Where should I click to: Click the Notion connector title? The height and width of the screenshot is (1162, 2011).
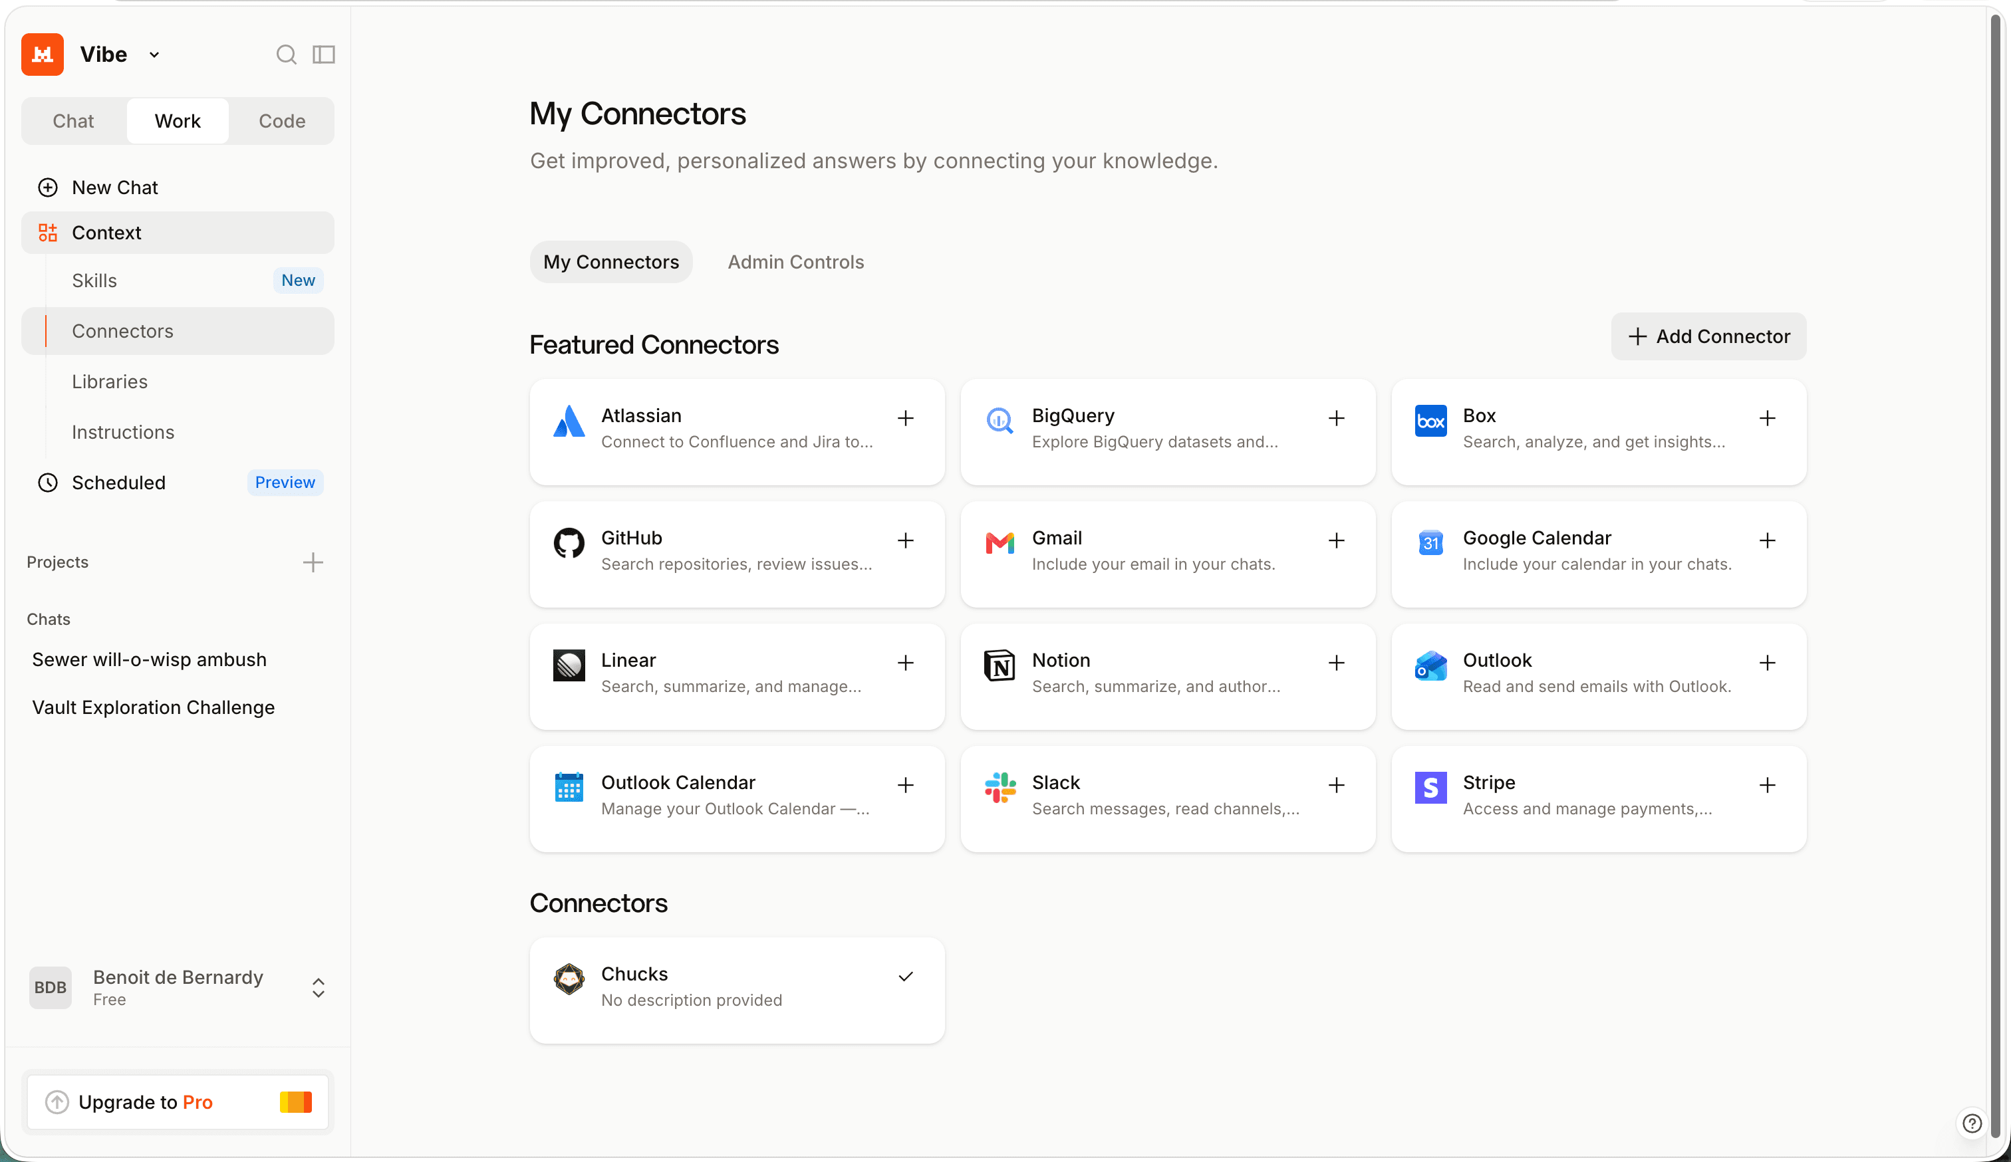pos(1061,660)
